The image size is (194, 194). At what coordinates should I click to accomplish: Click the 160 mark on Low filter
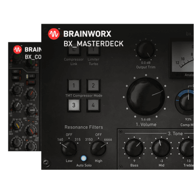coord(60,140)
